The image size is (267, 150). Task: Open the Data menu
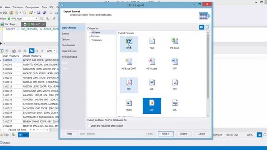click(x=44, y=7)
